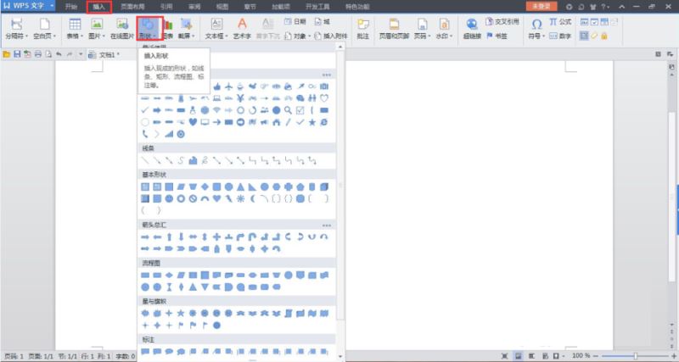Click the 数字 number button

click(x=560, y=36)
